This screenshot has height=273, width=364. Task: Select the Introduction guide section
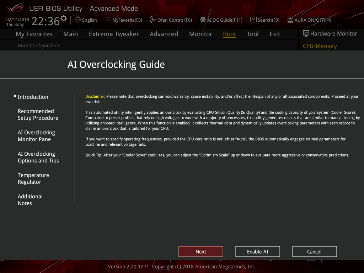point(33,97)
